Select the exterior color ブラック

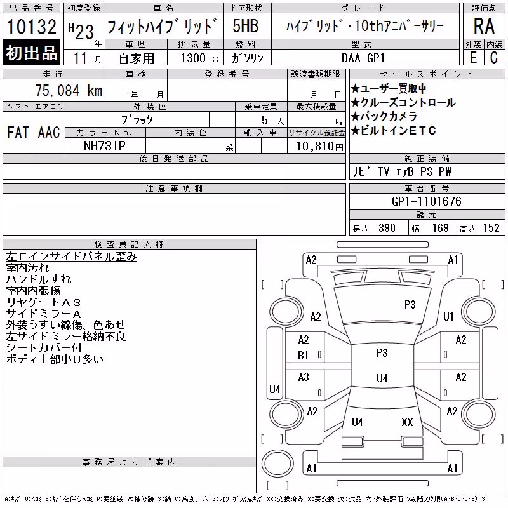[137, 120]
